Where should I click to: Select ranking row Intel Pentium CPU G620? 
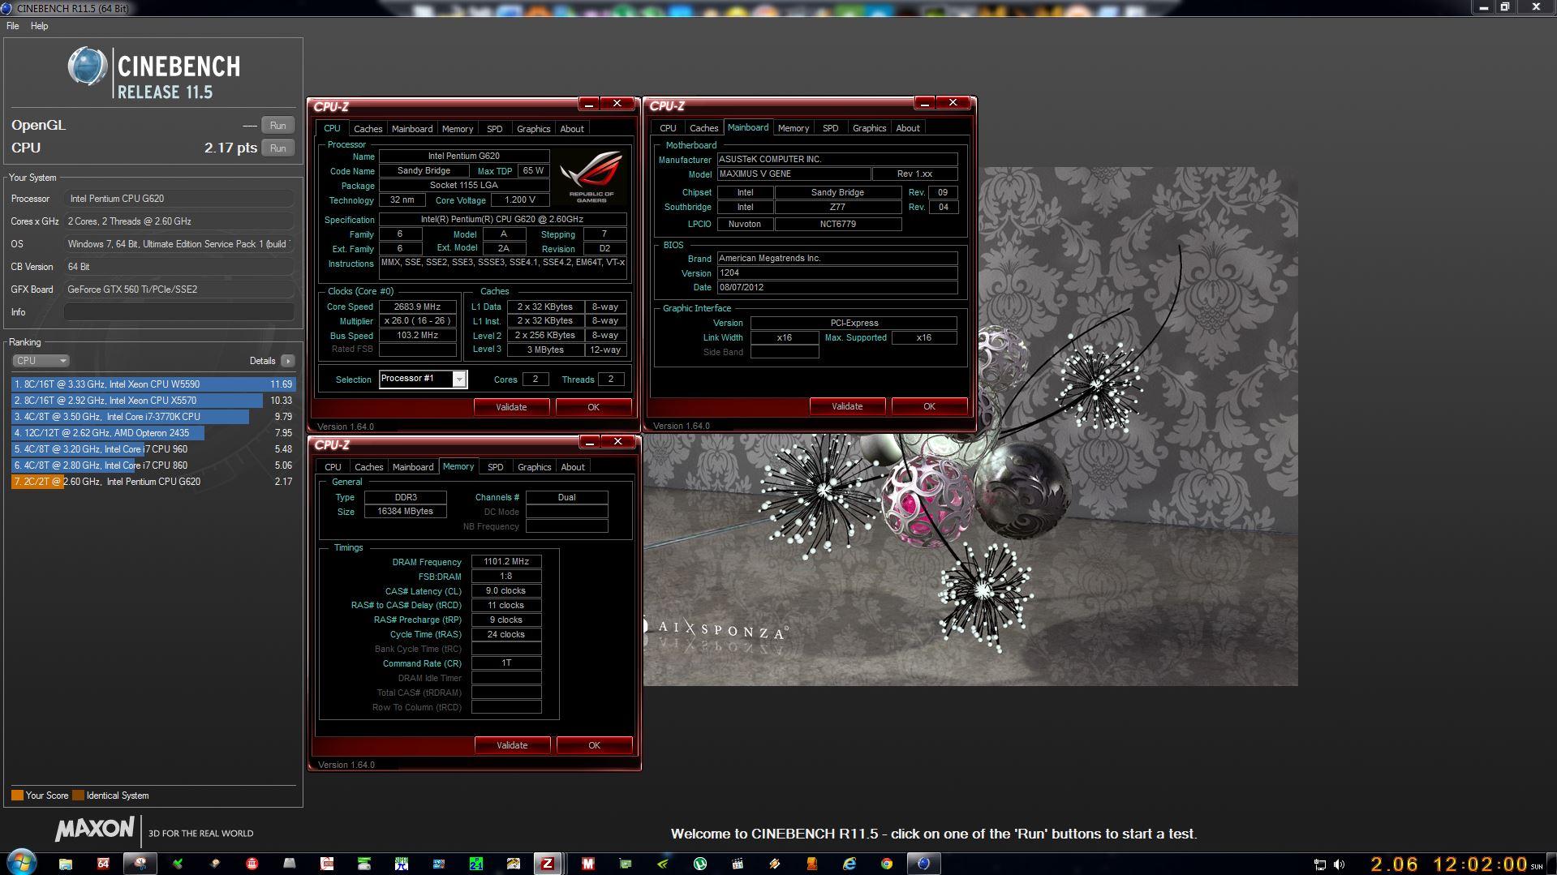(153, 482)
